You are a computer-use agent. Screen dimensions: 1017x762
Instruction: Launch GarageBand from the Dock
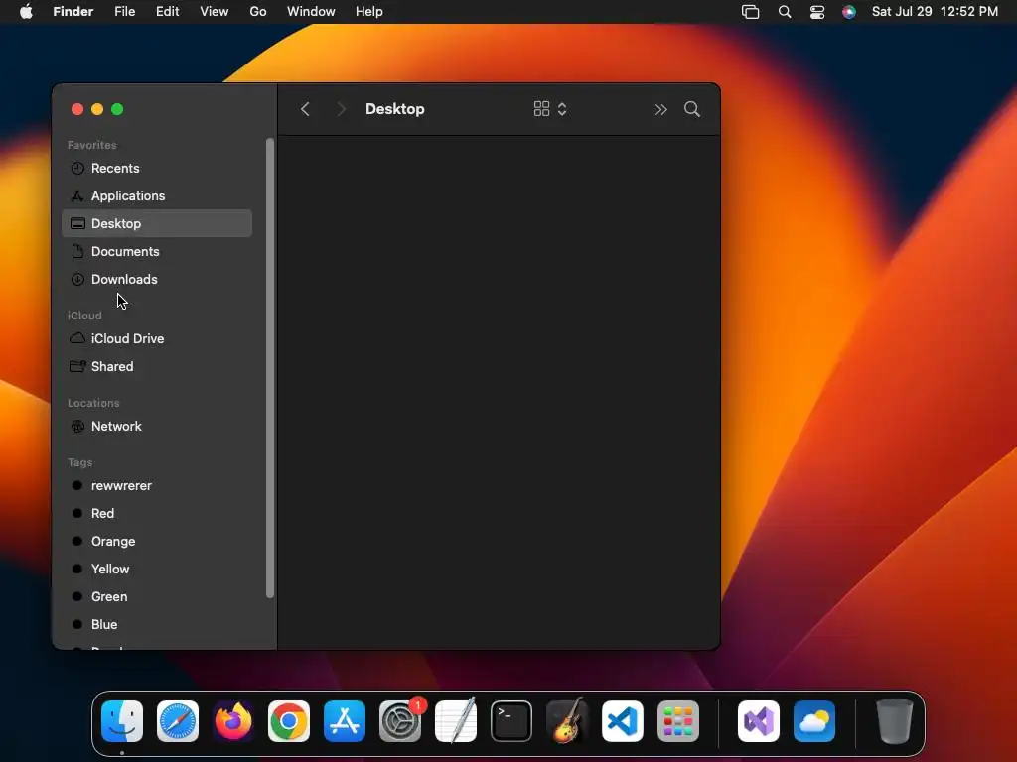[567, 720]
